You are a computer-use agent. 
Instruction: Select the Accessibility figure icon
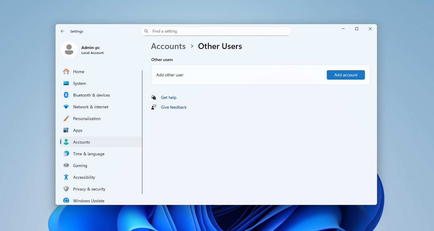point(66,177)
